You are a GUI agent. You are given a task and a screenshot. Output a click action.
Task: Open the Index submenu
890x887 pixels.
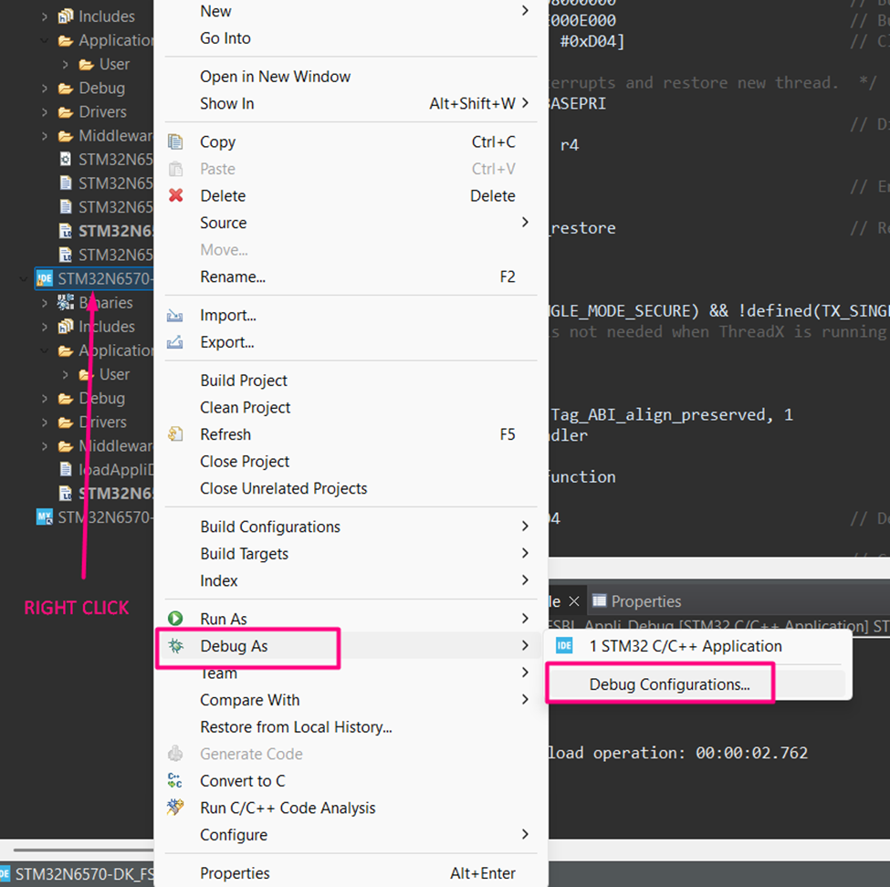351,580
